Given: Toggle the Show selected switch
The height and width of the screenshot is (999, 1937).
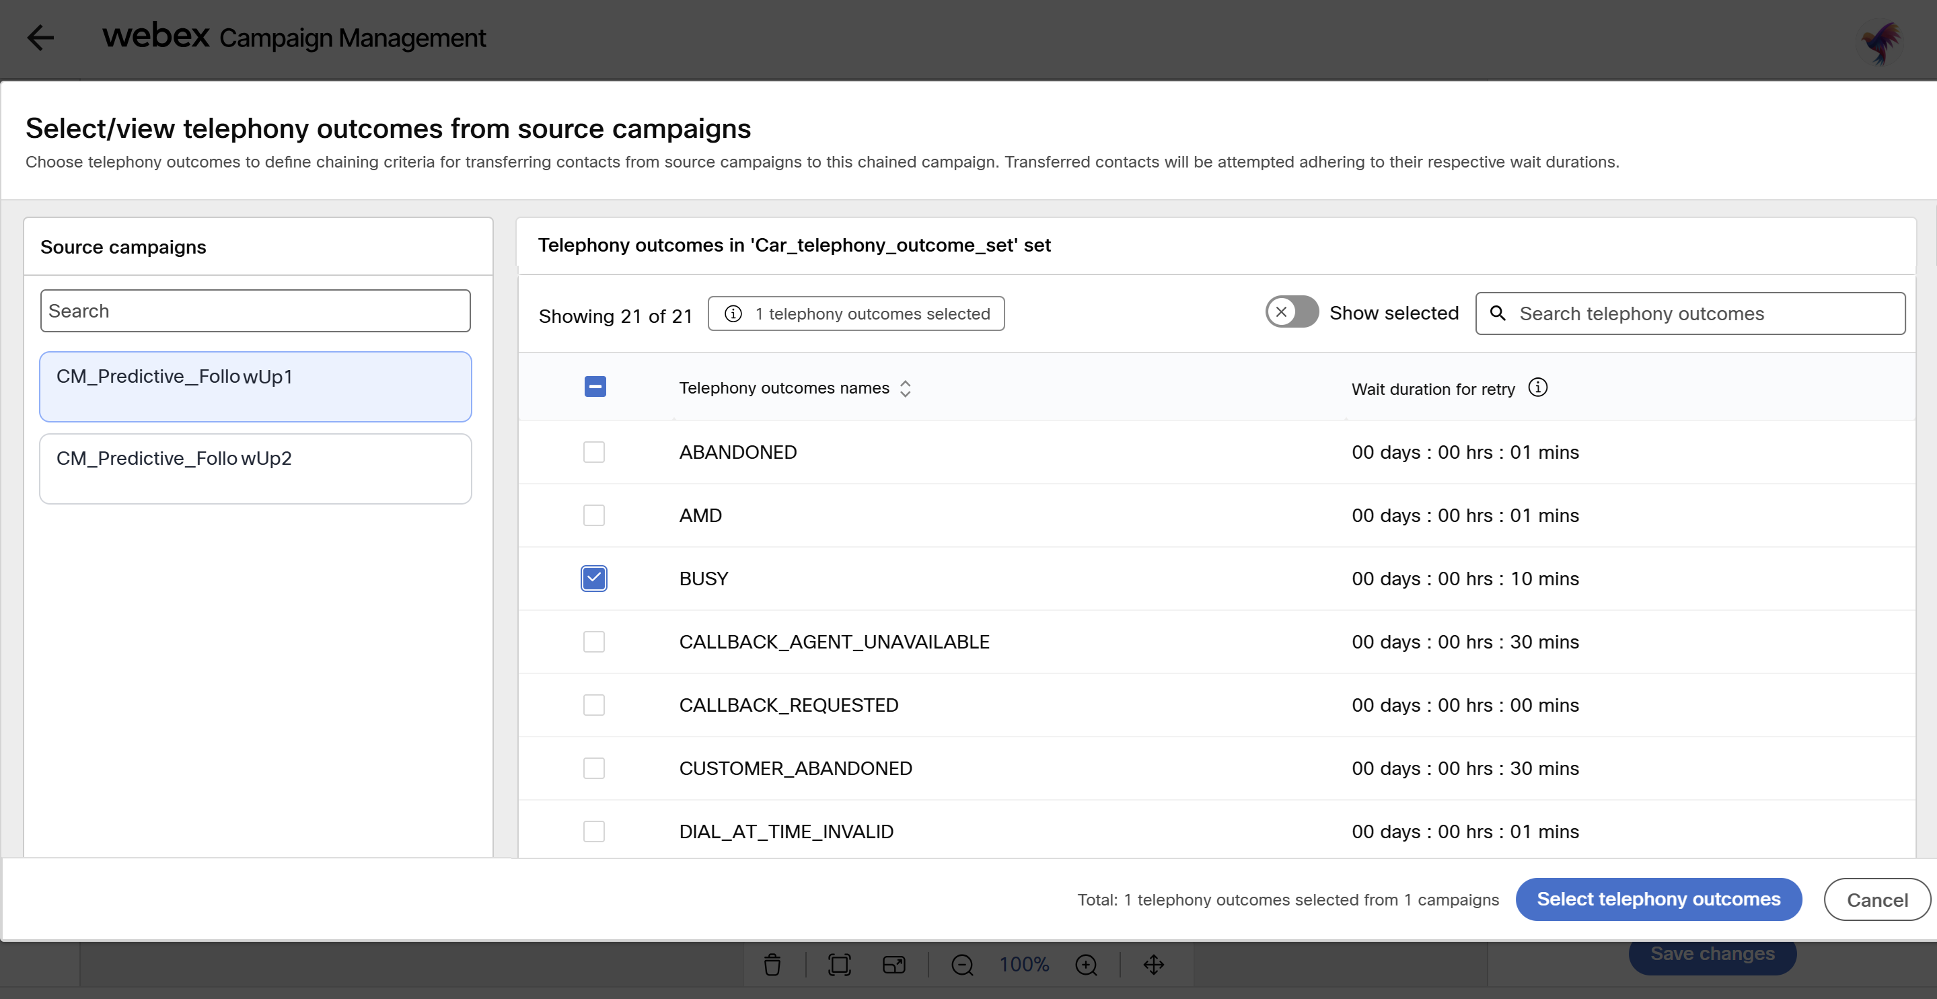Looking at the screenshot, I should pyautogui.click(x=1291, y=312).
